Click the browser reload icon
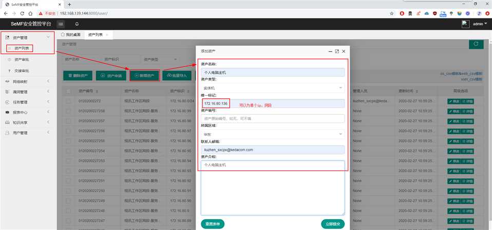The height and width of the screenshot is (230, 492). [23, 13]
